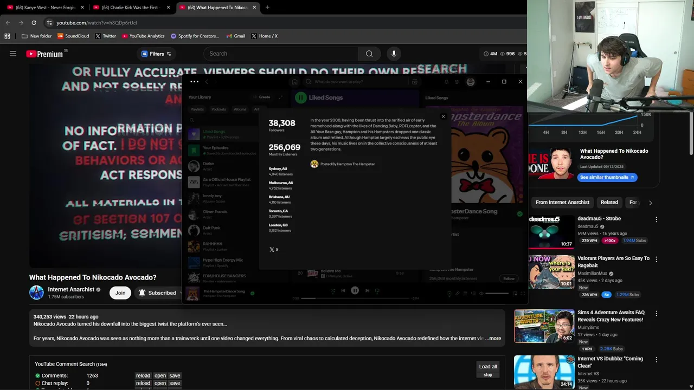Save the Chat replay row
The image size is (694, 390).
click(x=175, y=383)
